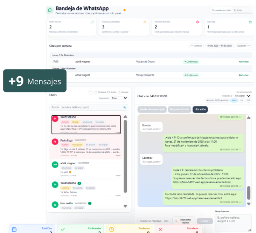Enable the No leídos filter checkbox
This screenshot has width=256, height=233.
[96, 92]
